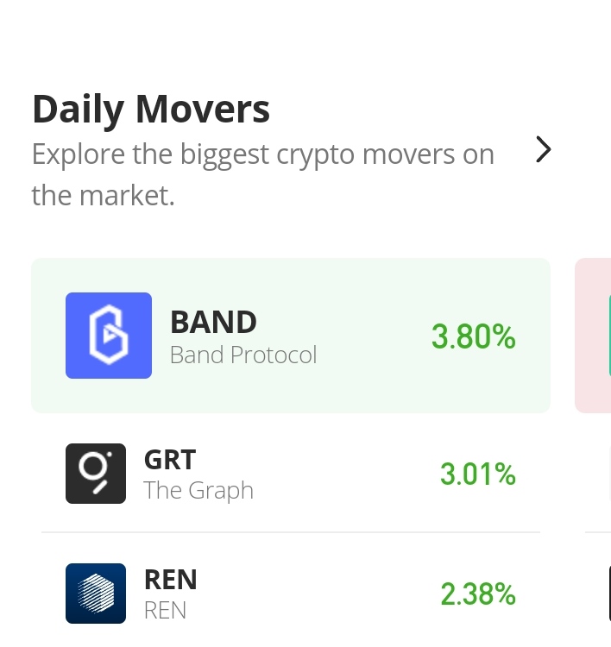Tap the 3.80% change for BAND
Image resolution: width=611 pixels, height=647 pixels.
[x=474, y=336]
